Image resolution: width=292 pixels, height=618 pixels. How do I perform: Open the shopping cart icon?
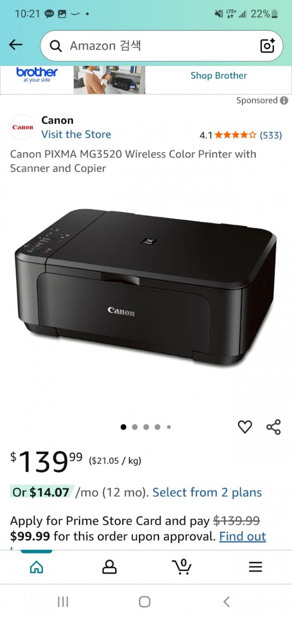click(x=182, y=566)
